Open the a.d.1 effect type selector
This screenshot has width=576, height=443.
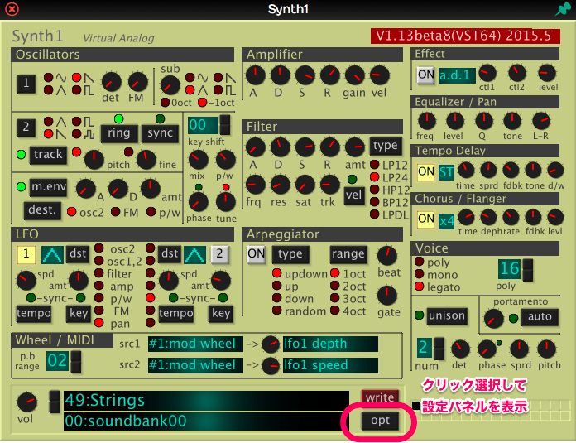457,75
